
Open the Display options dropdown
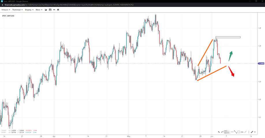point(29,10)
